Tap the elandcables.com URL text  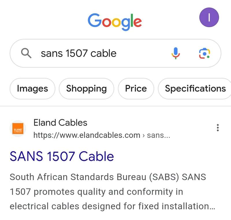(87, 135)
